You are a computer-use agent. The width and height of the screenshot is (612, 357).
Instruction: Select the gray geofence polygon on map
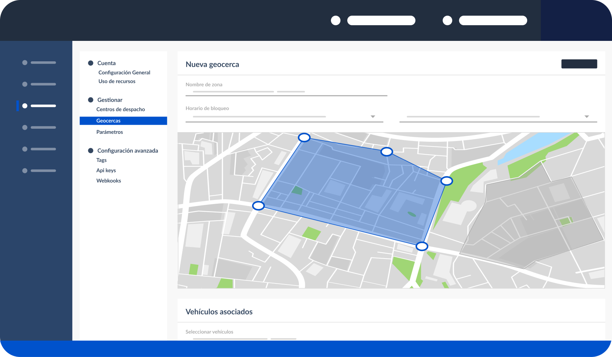point(532,225)
